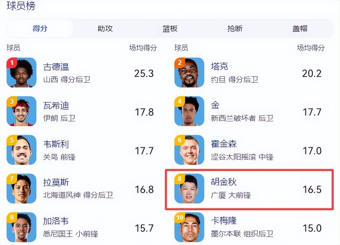Select the 篮板 tab
The height and width of the screenshot is (245, 340).
[170, 28]
